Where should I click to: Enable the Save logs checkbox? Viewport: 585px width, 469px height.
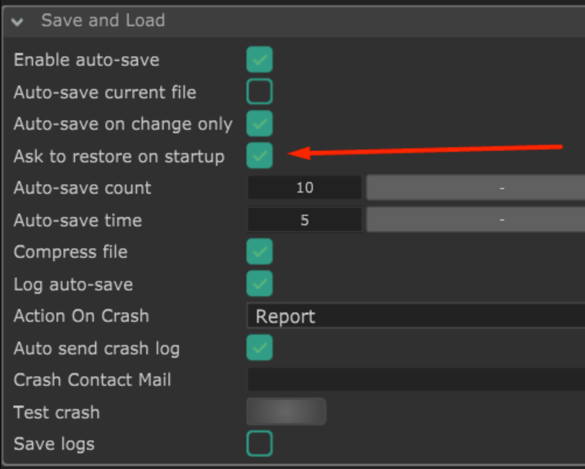(259, 444)
